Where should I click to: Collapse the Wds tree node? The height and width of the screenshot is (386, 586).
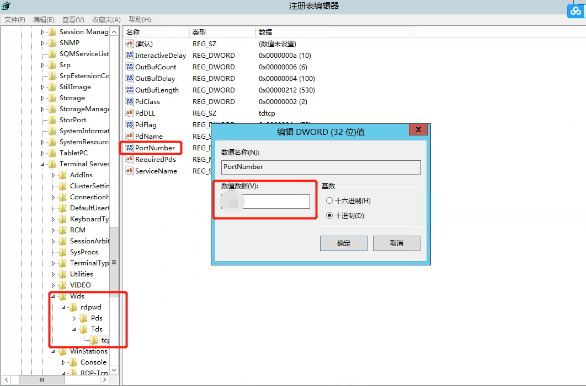click(x=53, y=296)
